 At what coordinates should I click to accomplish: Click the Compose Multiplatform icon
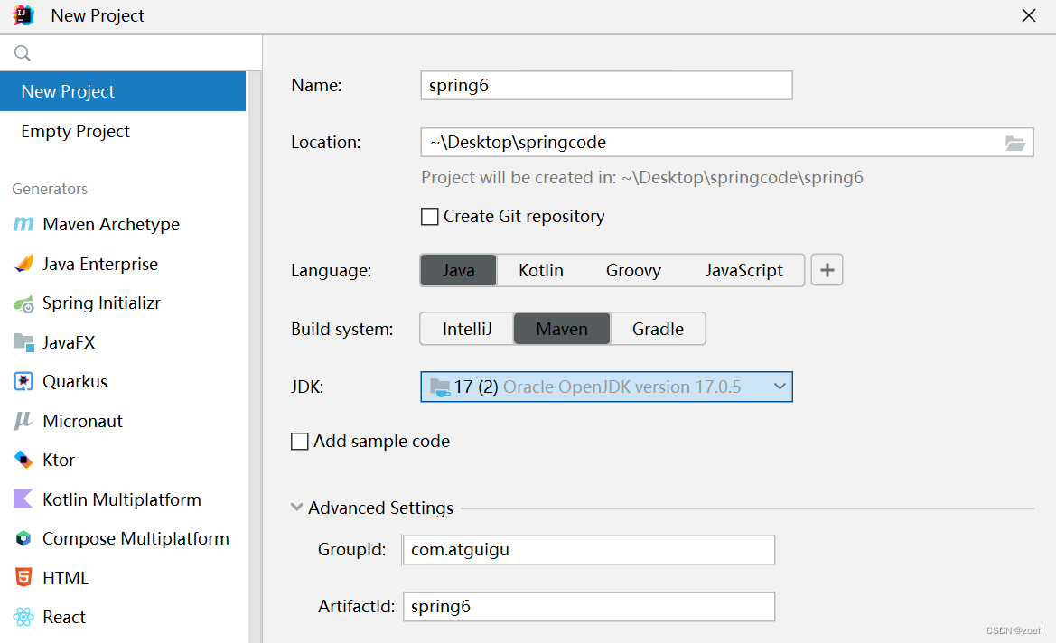click(23, 538)
